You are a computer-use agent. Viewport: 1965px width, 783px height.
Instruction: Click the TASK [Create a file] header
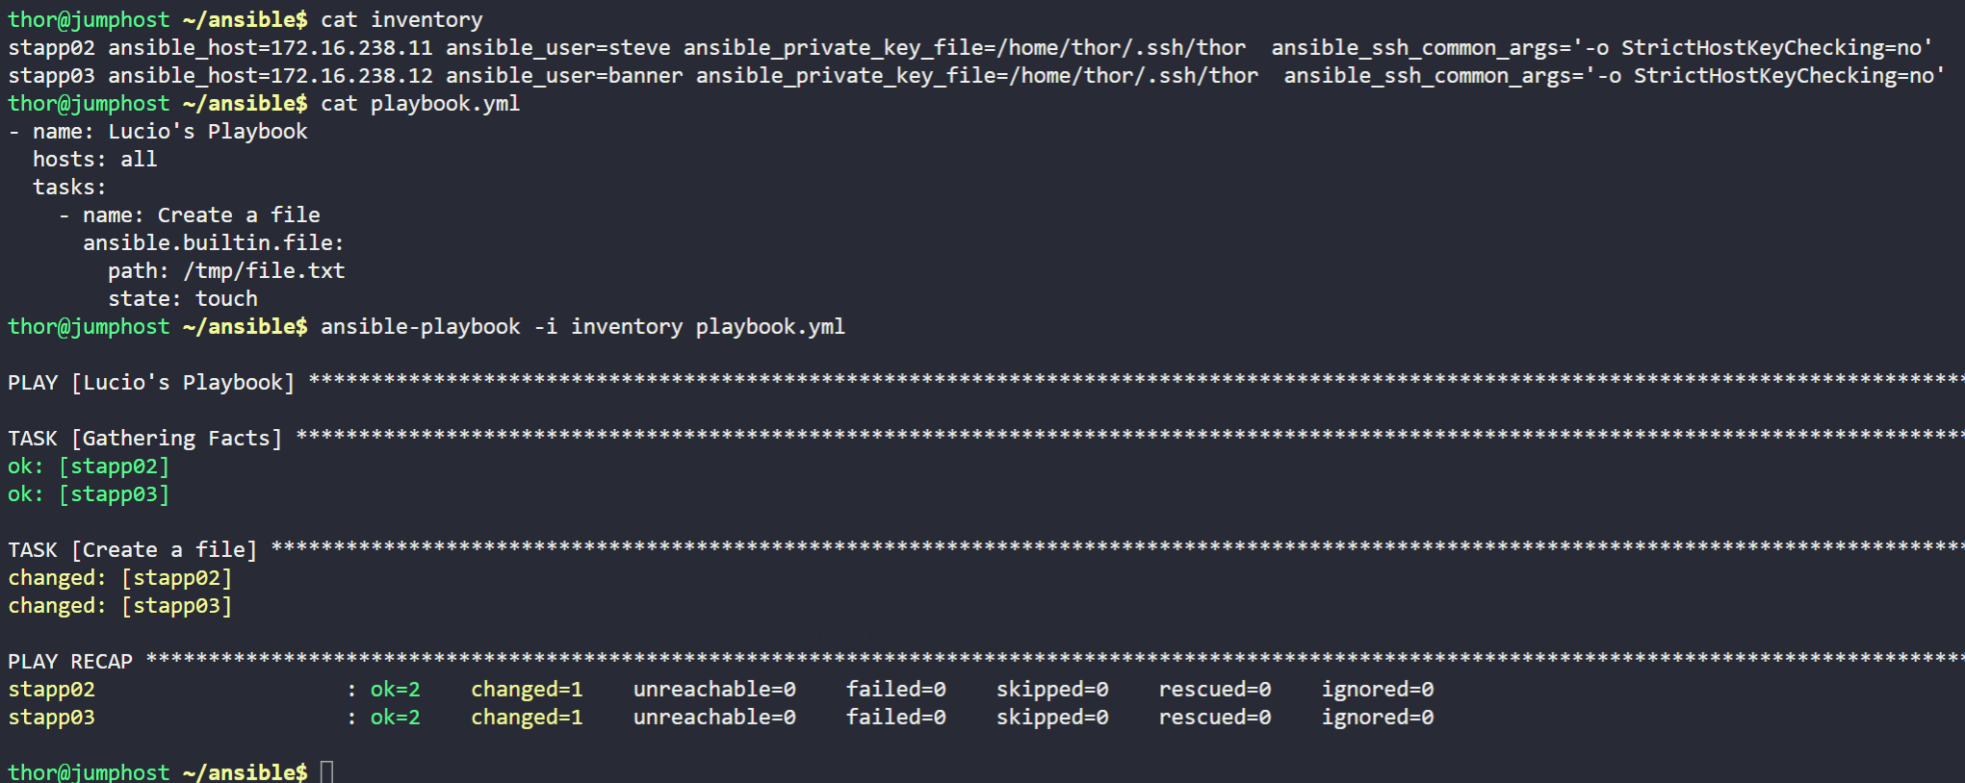coord(133,550)
